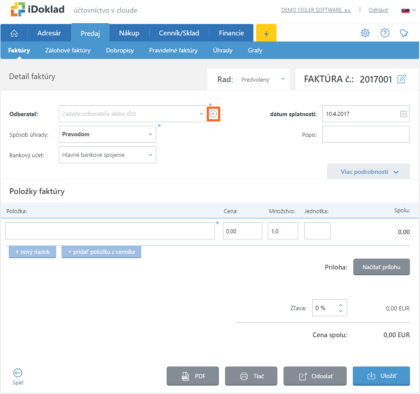The height and width of the screenshot is (394, 420).
Task: Open the help question mark icon
Action: pyautogui.click(x=385, y=33)
